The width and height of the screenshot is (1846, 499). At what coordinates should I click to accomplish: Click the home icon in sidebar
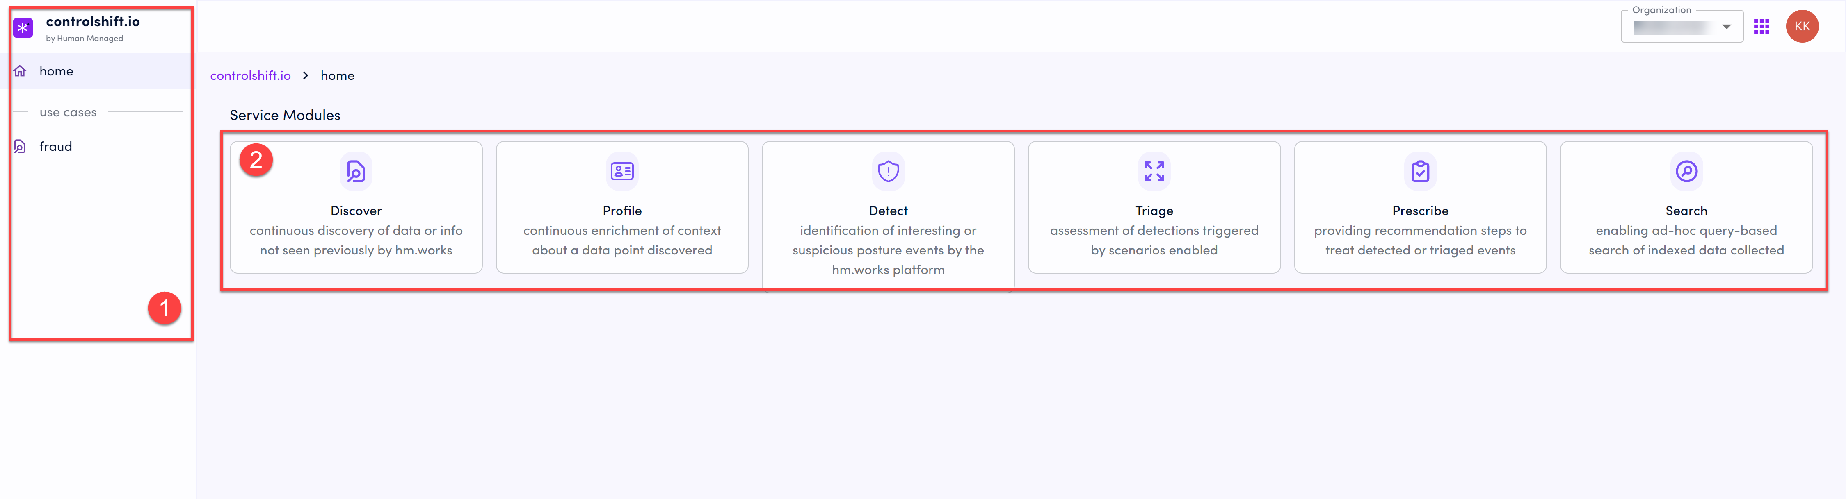20,71
